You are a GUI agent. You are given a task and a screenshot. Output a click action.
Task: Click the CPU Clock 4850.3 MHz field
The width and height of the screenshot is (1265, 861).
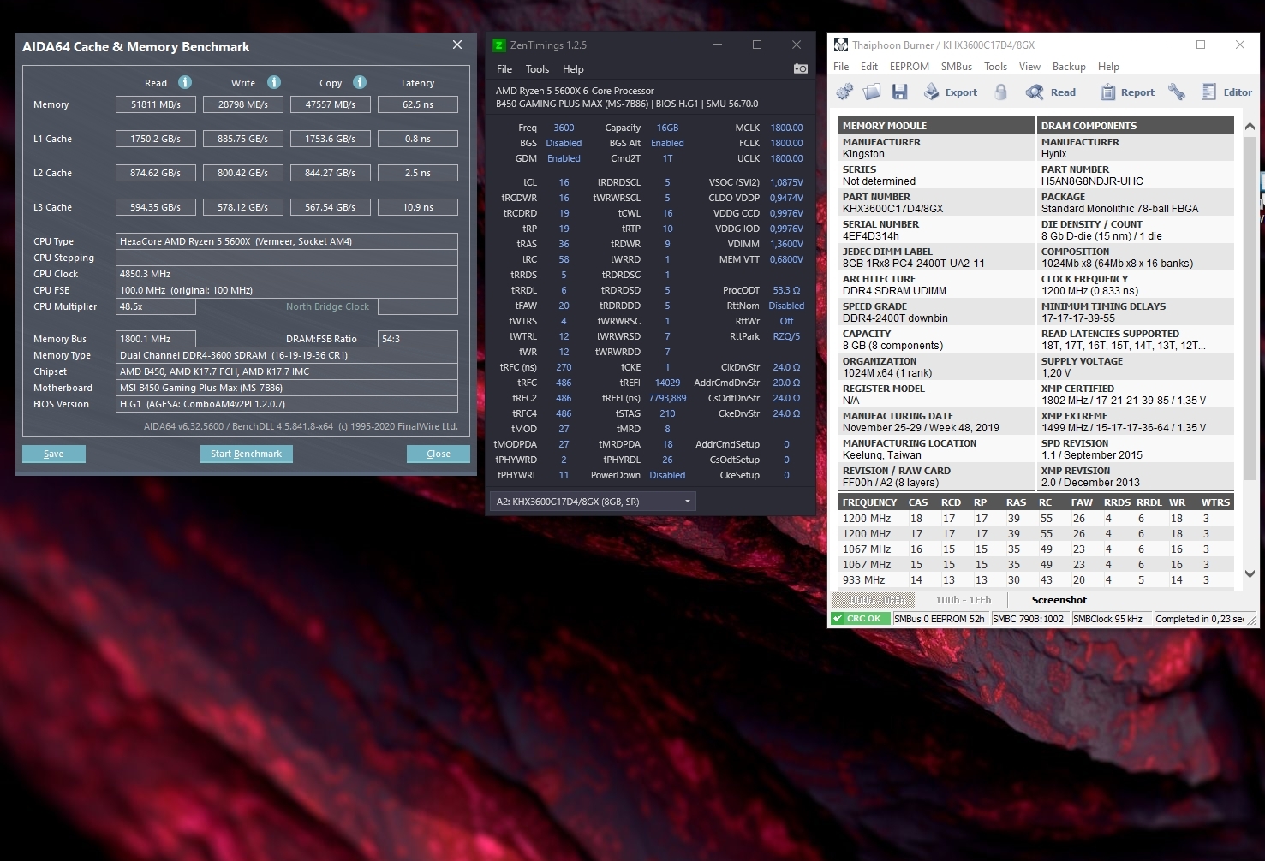pyautogui.click(x=287, y=274)
